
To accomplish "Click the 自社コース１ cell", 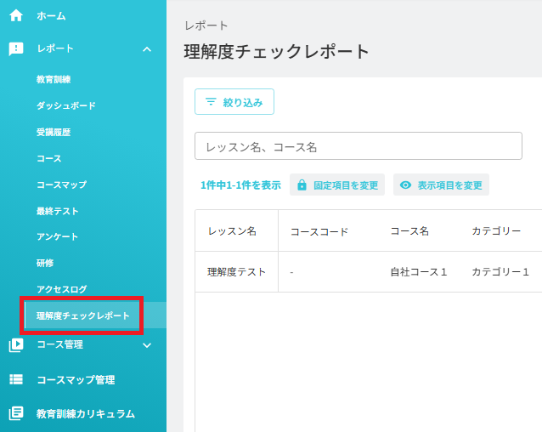I will [419, 272].
